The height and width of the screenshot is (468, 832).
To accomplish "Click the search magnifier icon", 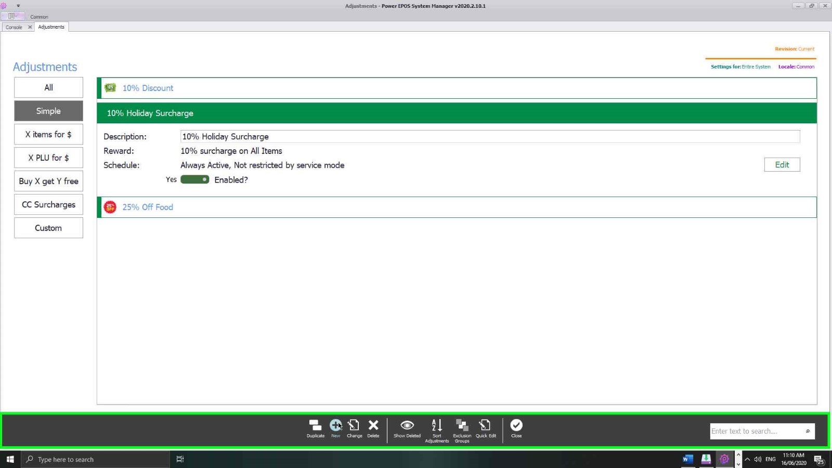I will pos(808,431).
